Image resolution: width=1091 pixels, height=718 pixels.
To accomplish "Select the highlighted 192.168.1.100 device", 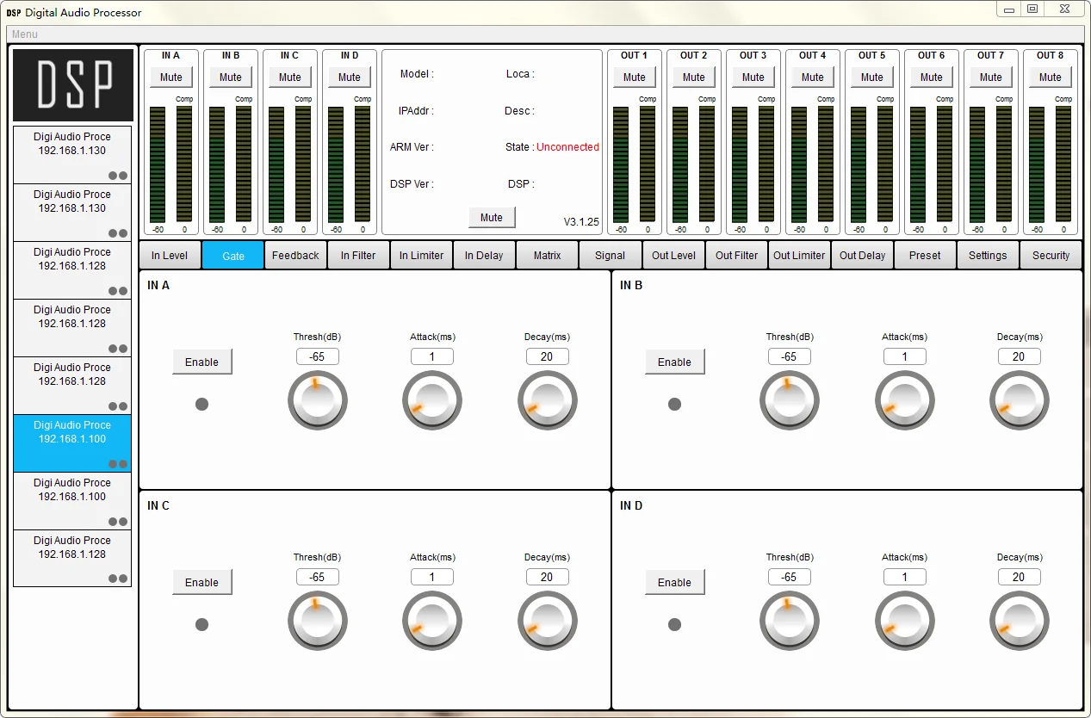I will click(x=72, y=443).
